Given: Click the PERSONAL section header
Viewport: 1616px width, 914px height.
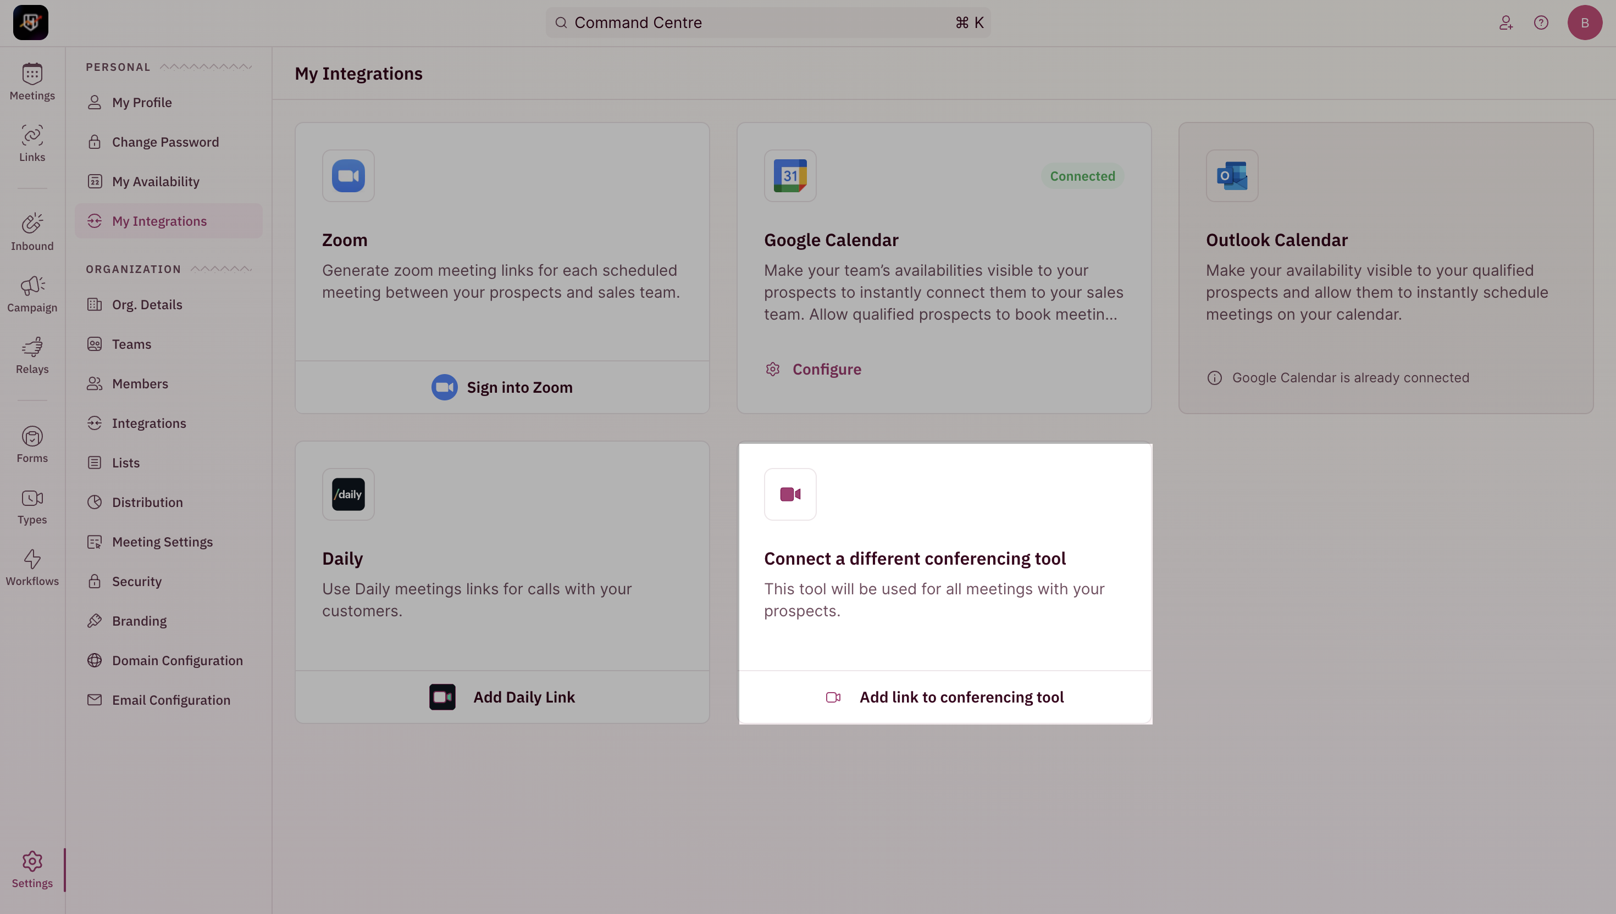Looking at the screenshot, I should pyautogui.click(x=118, y=67).
